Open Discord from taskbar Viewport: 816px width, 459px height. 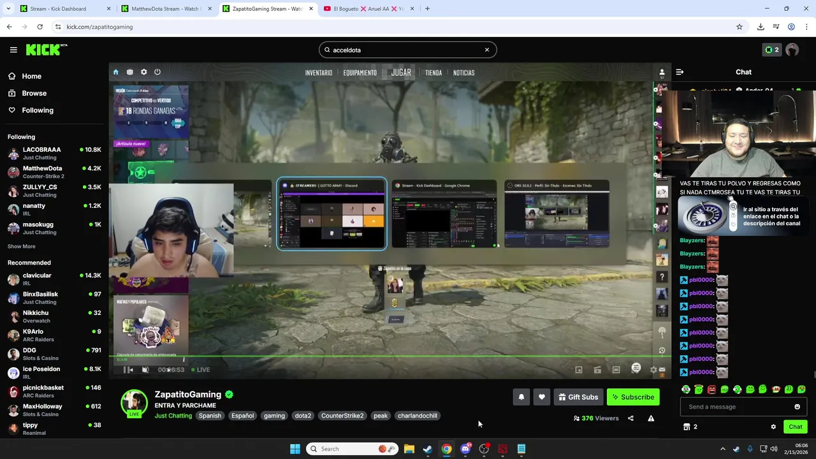[x=465, y=449]
